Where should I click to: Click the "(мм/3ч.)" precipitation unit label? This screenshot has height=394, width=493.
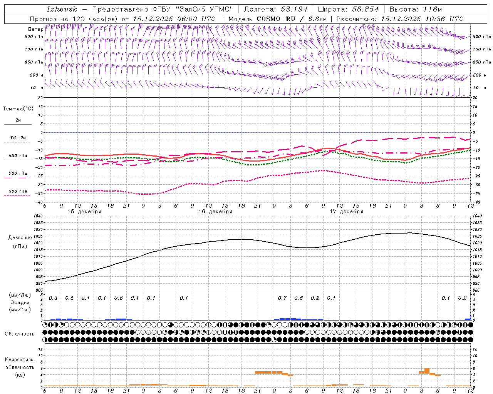[x=20, y=295]
